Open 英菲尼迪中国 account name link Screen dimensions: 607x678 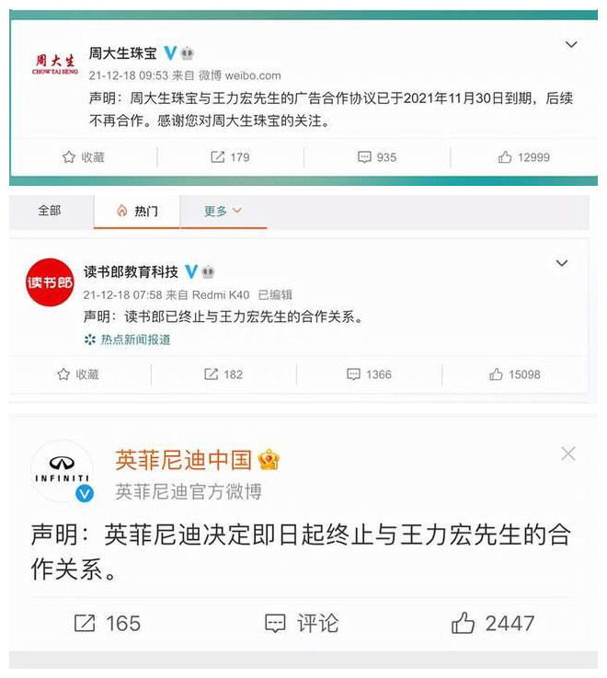(183, 460)
